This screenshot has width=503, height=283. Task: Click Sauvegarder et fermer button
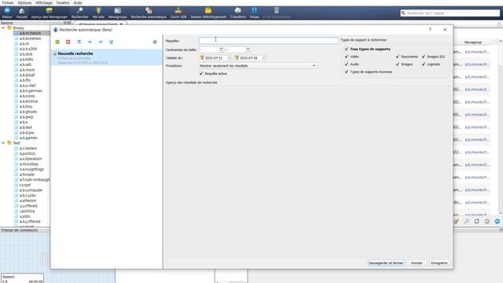point(386,263)
